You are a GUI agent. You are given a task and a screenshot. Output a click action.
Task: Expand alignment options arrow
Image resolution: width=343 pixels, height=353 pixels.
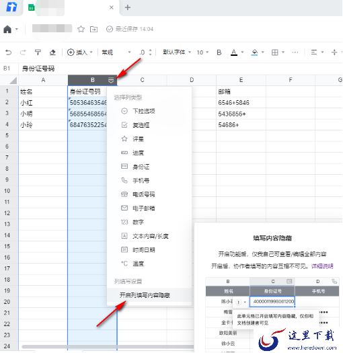click(322, 52)
